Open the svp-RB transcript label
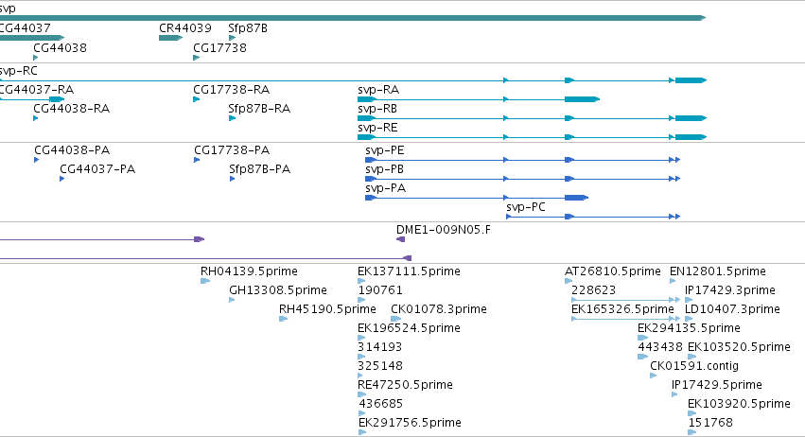This screenshot has width=805, height=437. tap(377, 109)
